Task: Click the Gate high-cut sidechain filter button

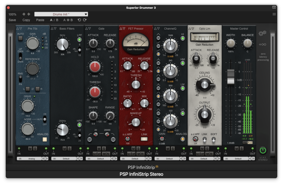Action: tap(113, 139)
